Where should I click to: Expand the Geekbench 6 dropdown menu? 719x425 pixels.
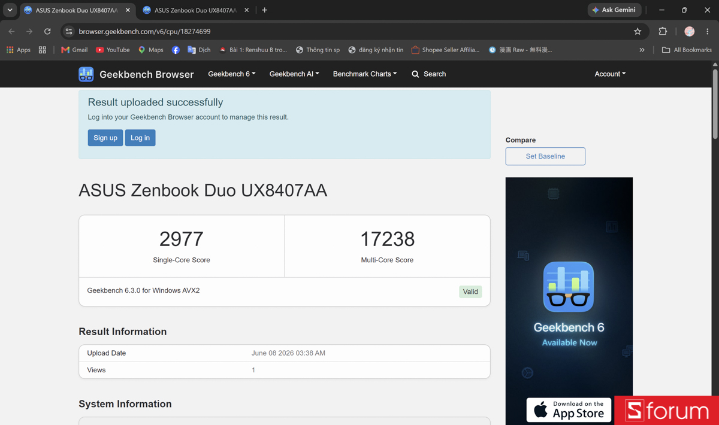[231, 74]
